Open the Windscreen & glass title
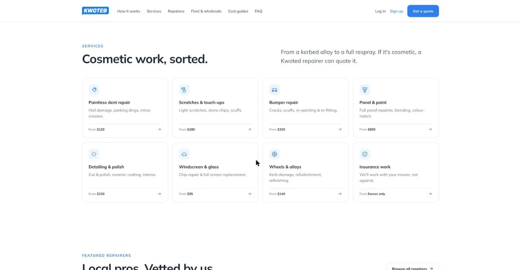 [x=199, y=167]
